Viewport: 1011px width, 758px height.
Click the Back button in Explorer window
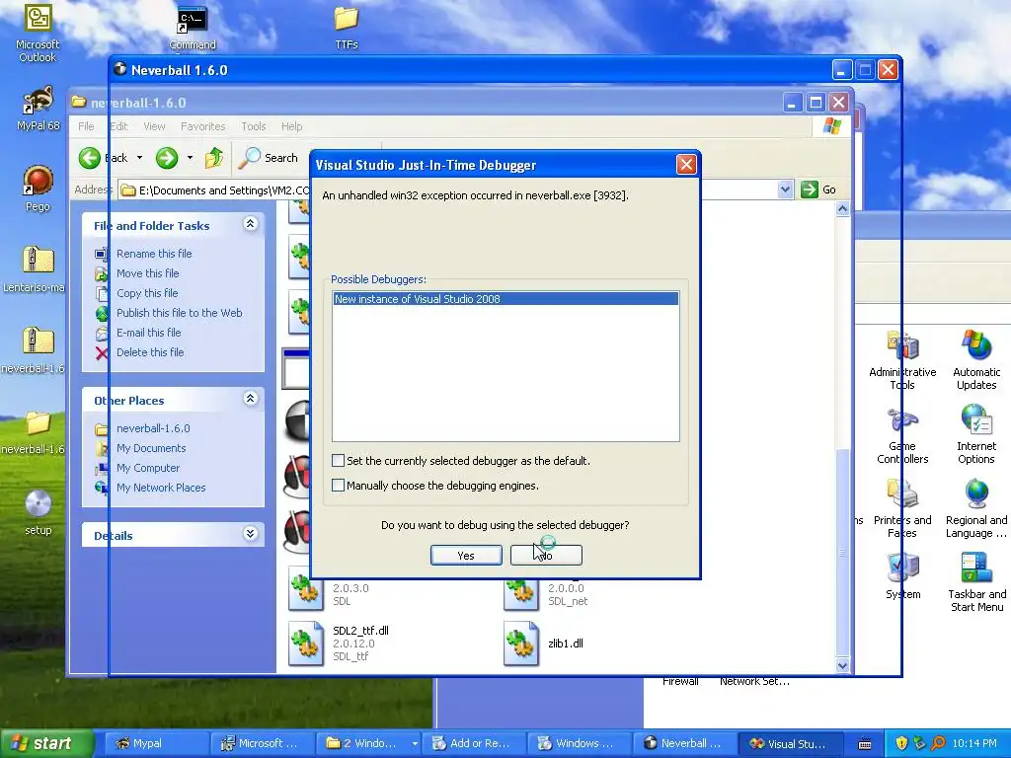103,158
